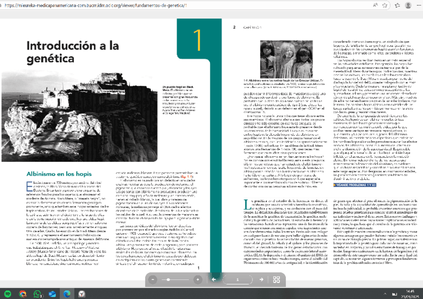Screen dimensions: 423x299
Task: Click the page number input field
Action: pyautogui.click(x=238, y=280)
